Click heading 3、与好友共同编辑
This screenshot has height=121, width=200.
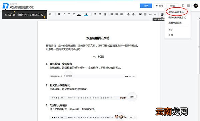(57, 105)
